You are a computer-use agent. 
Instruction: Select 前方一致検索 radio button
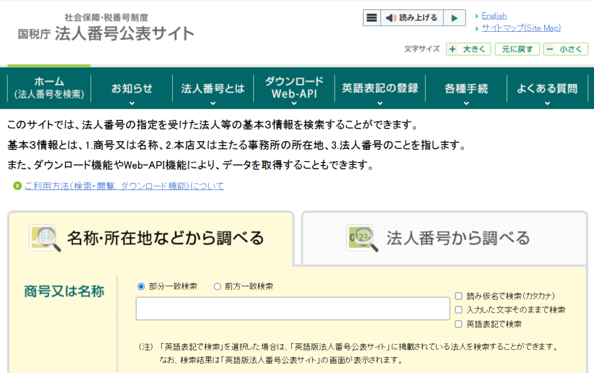[x=218, y=286]
